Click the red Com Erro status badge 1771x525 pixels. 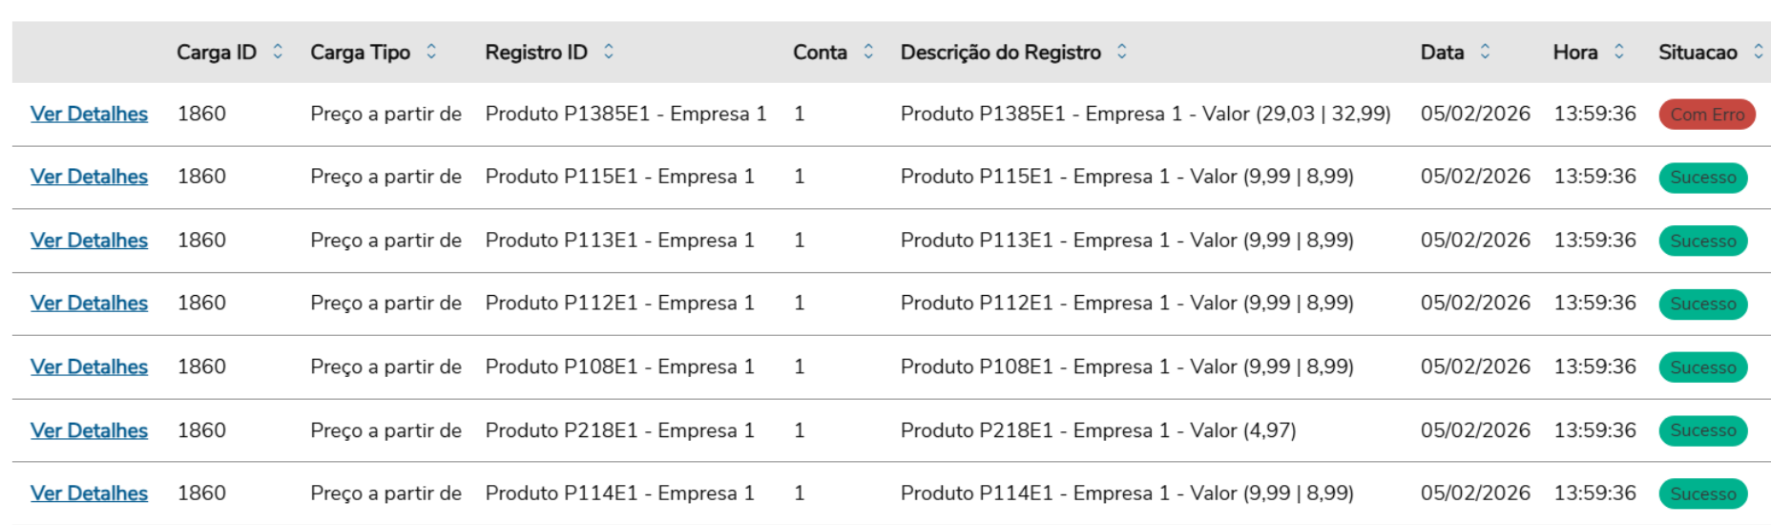point(1706,115)
